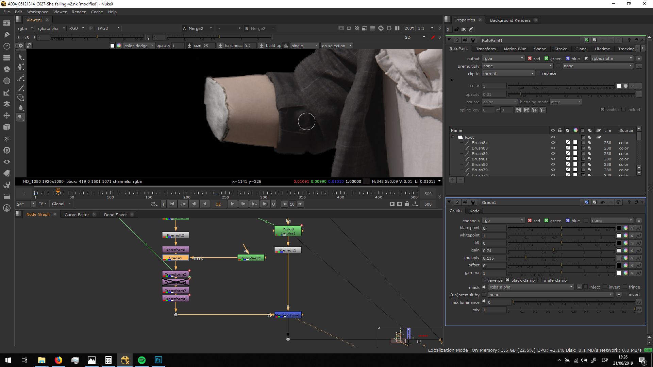Toggle the black clamp checkbox
The width and height of the screenshot is (653, 367).
(508, 280)
